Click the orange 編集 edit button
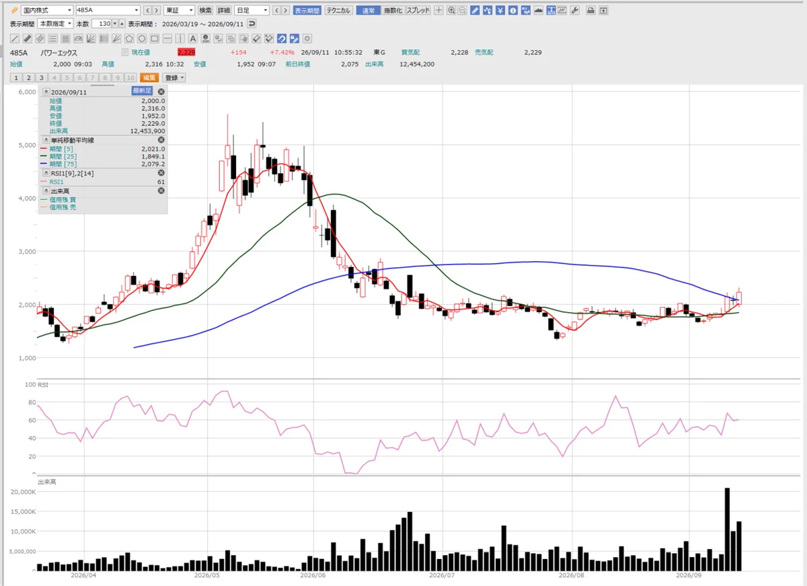 point(149,78)
